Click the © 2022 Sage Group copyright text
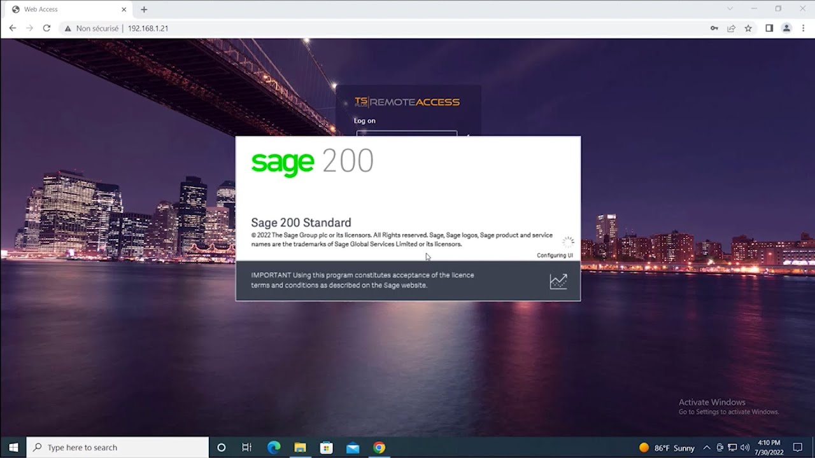Viewport: 815px width, 458px height. [402, 239]
